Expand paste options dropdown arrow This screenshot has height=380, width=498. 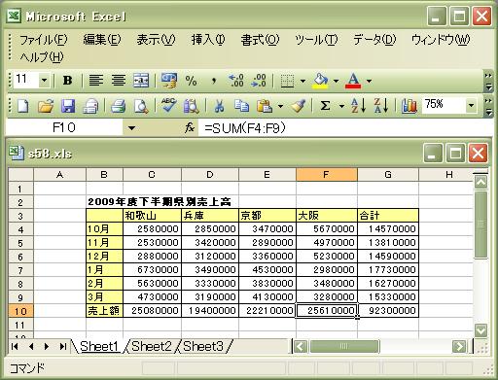coord(280,106)
